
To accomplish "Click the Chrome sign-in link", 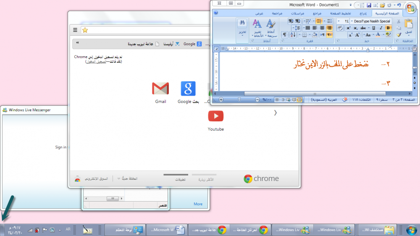I will point(96,61).
